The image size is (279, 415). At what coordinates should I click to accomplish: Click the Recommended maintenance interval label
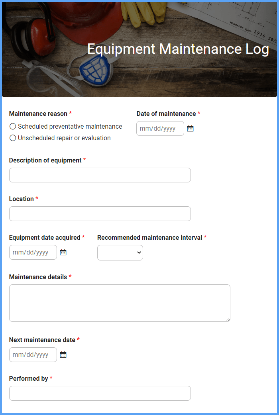click(150, 238)
